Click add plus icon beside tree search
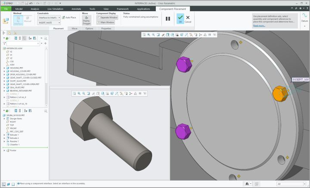 click(x=46, y=44)
